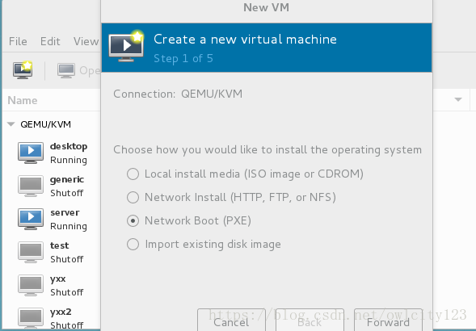
Task: Click the create new virtual machine toolbar icon
Action: [x=23, y=70]
